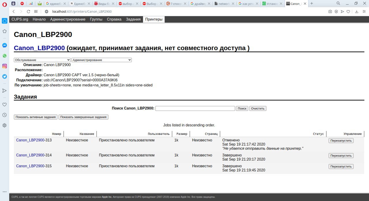Switch to the 'Установ' tab
The image size is (369, 201).
[272, 4]
